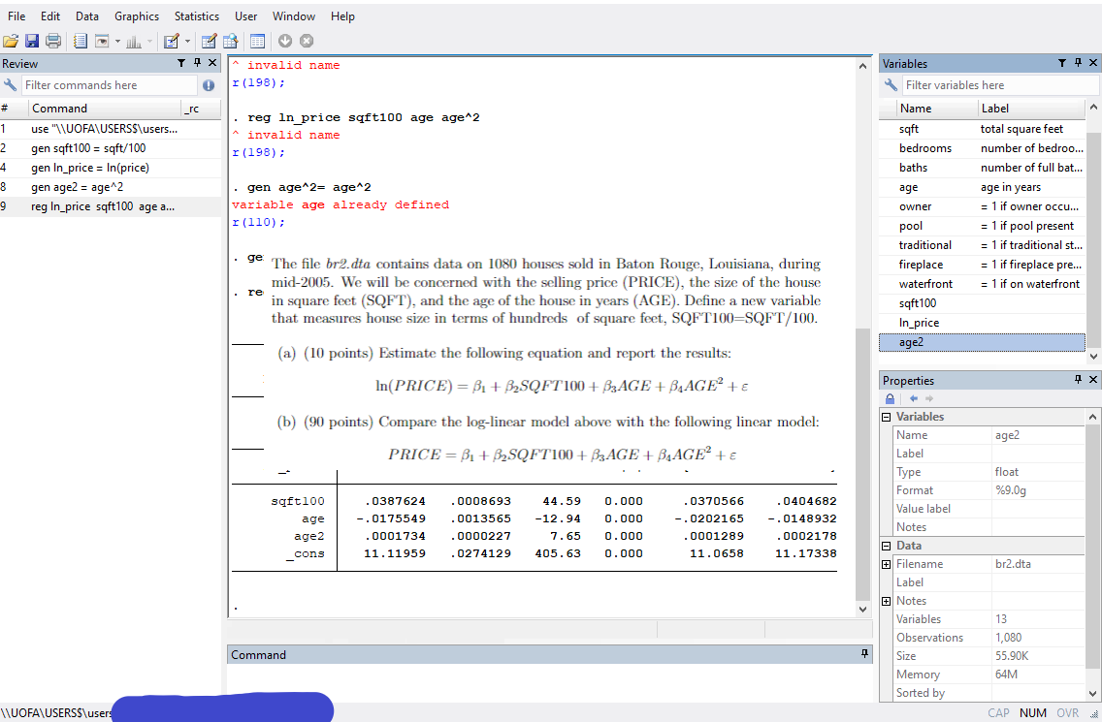Click the Variables filter wrench icon
The image size is (1102, 722).
tap(891, 85)
